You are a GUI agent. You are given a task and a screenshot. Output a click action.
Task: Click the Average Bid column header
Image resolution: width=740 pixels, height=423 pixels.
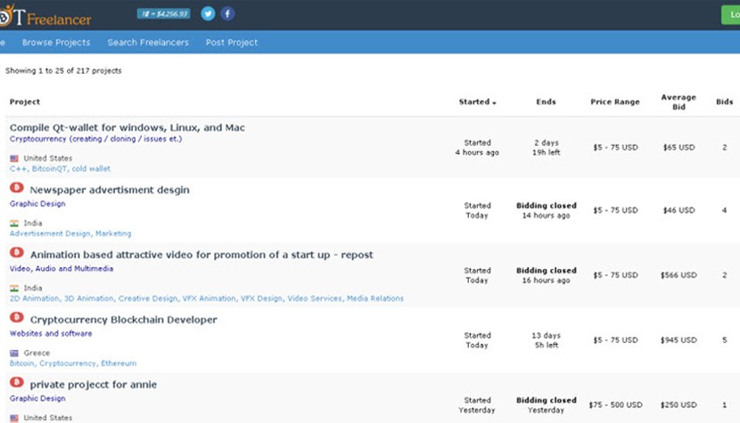(x=678, y=102)
